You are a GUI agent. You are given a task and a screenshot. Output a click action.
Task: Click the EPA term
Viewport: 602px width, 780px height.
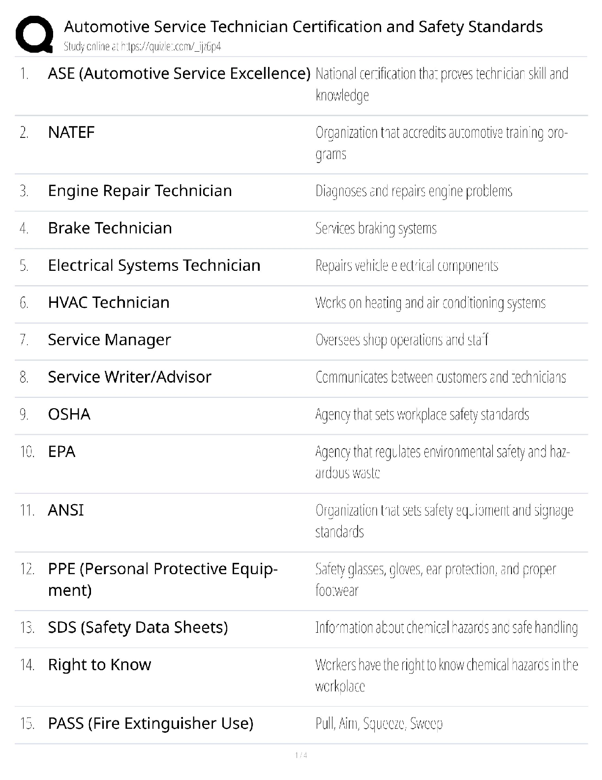click(x=61, y=452)
